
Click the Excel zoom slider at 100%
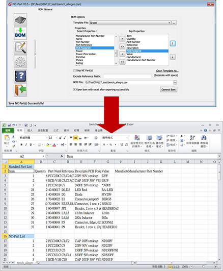click(204, 267)
